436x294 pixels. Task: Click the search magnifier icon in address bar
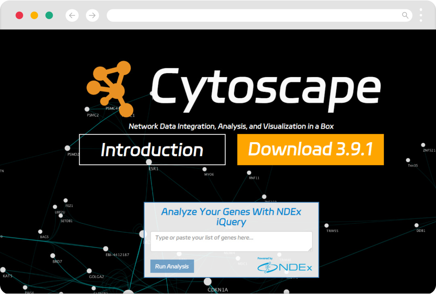tap(405, 15)
